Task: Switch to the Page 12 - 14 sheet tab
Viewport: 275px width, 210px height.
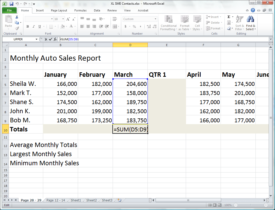Action: 56,200
